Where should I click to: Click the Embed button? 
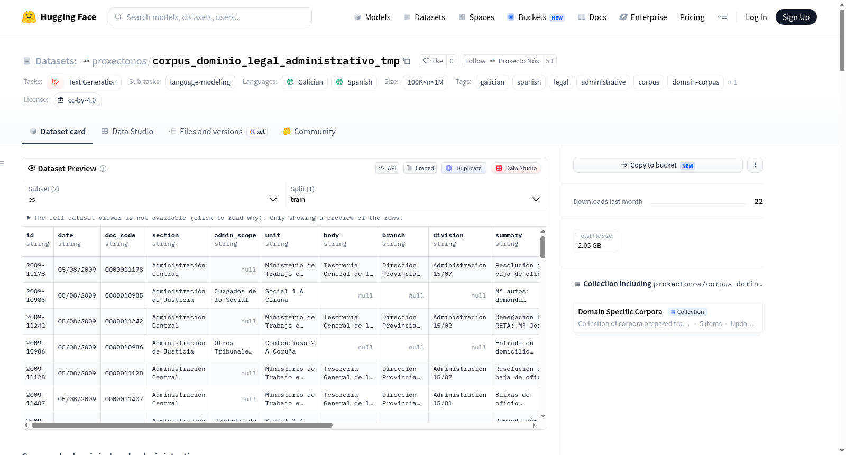tap(419, 168)
